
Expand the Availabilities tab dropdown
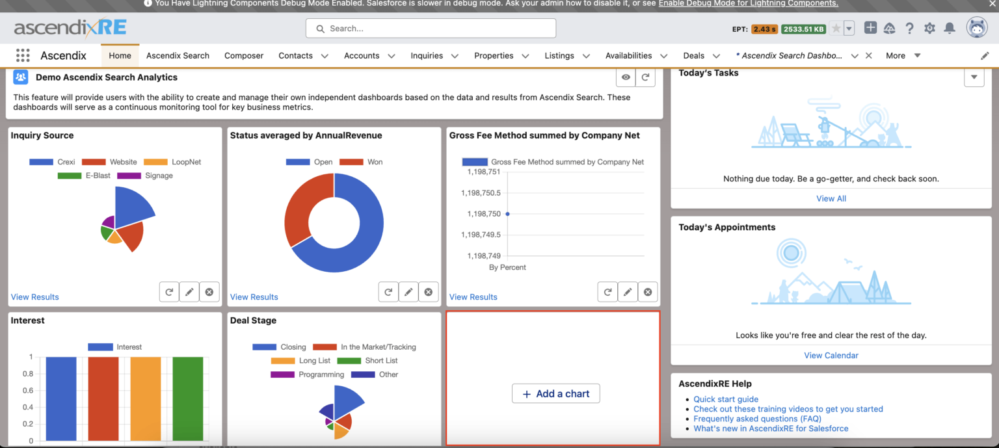point(664,56)
